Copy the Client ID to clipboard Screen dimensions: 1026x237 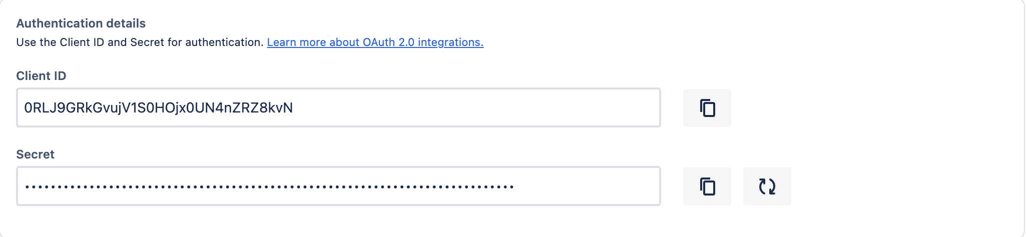click(707, 108)
